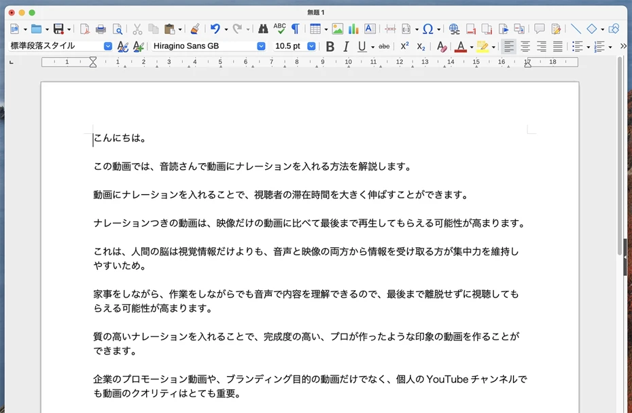632x413 pixels.
Task: Expand the Paste options dropdown arrow
Action: [x=180, y=29]
